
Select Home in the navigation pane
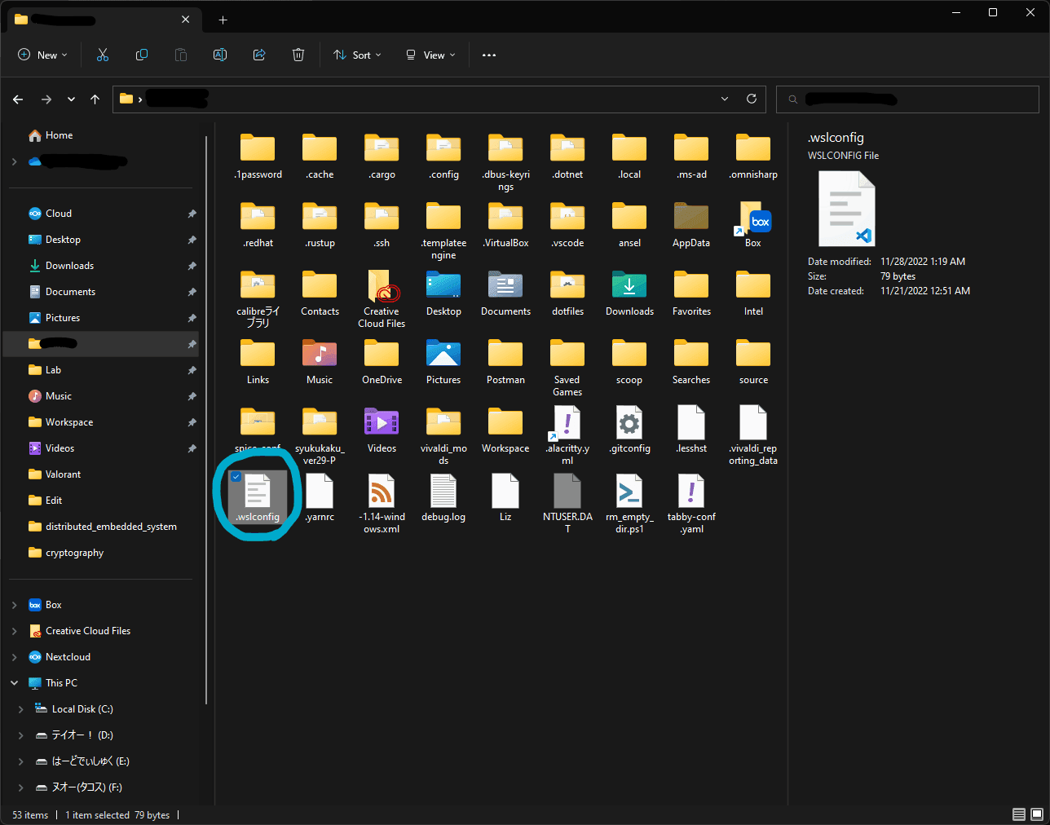59,135
